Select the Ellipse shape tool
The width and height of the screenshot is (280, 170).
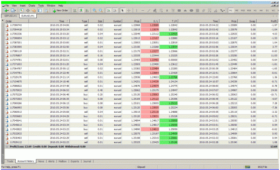click(191, 11)
